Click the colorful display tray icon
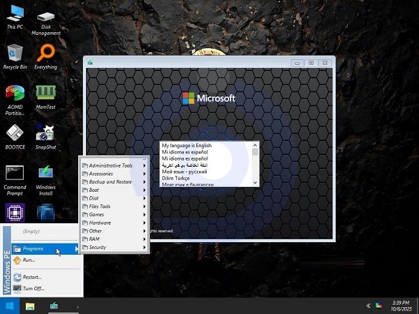 click(x=378, y=306)
